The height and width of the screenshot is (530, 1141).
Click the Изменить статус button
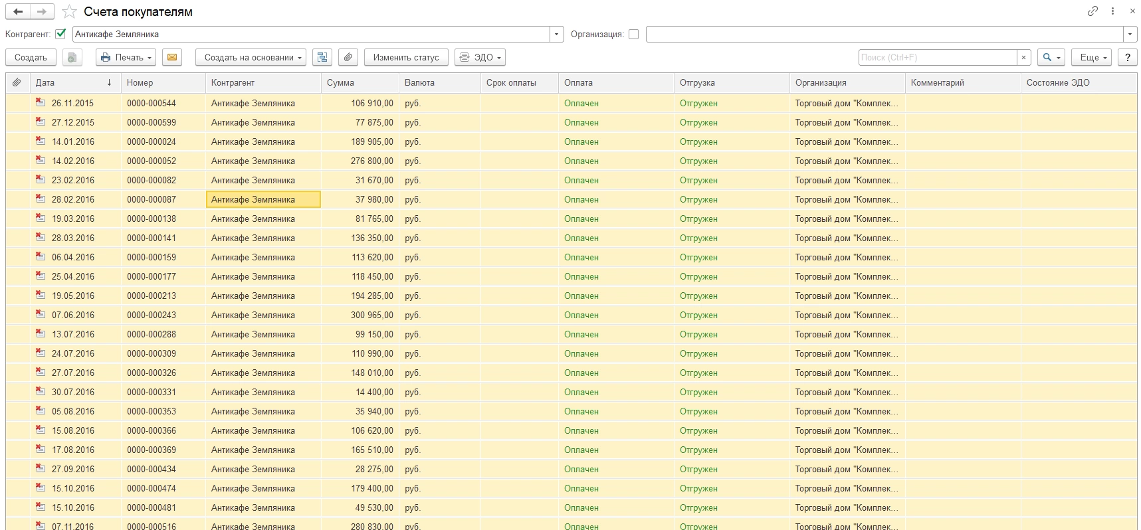point(406,58)
